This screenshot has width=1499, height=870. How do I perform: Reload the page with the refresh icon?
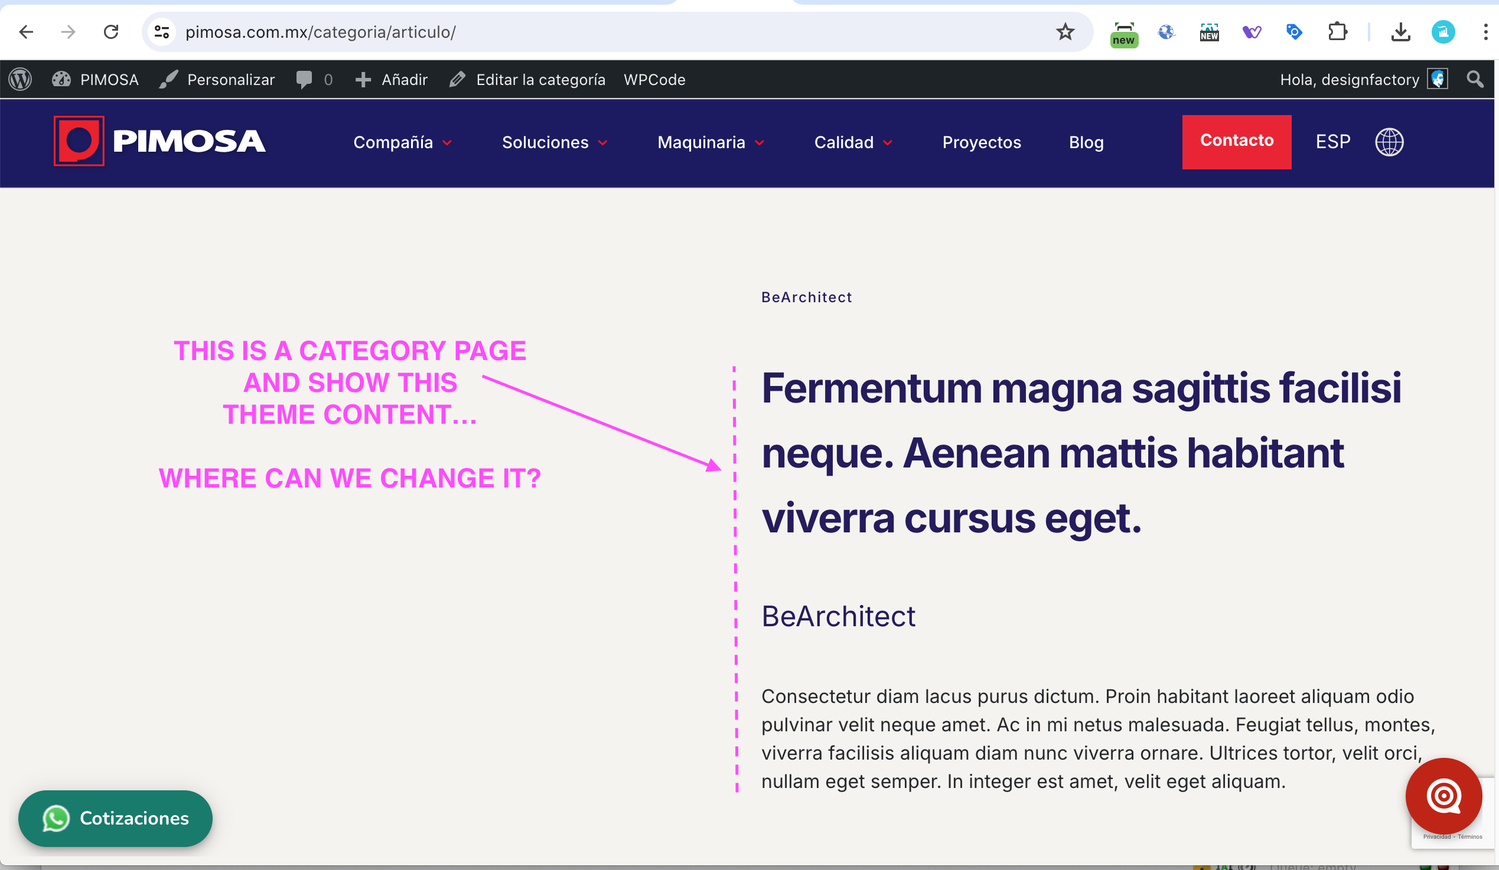click(111, 32)
